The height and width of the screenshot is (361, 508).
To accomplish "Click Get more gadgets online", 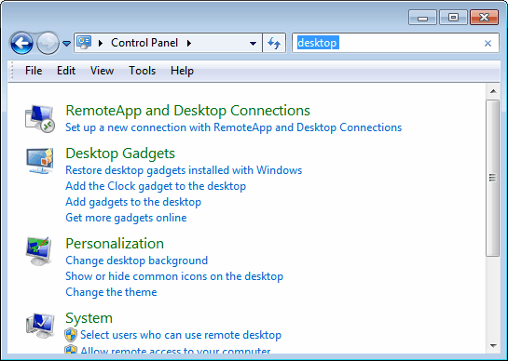I will 126,218.
